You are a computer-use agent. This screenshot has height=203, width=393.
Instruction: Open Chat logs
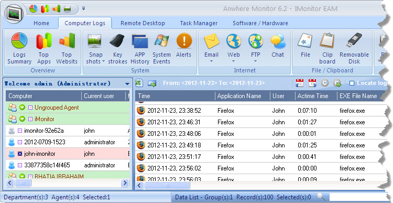278,45
